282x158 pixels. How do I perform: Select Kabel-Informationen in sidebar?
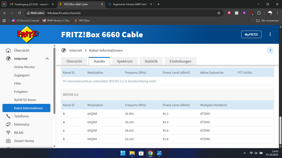tap(27, 108)
